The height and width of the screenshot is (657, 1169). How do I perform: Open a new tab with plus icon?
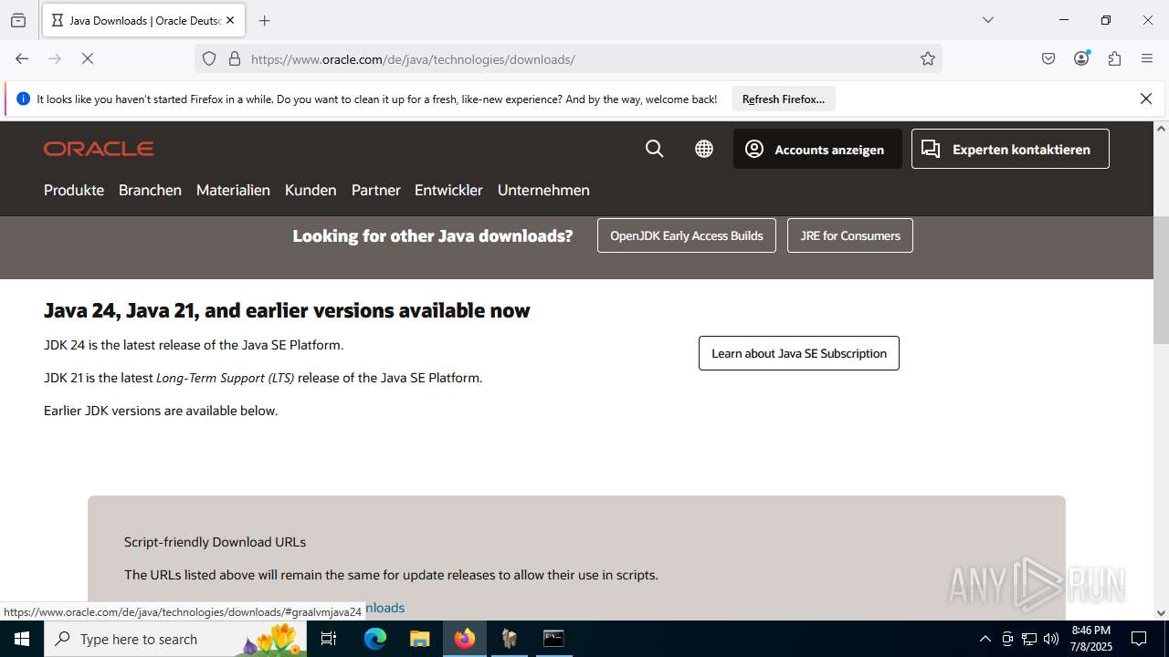tap(265, 20)
